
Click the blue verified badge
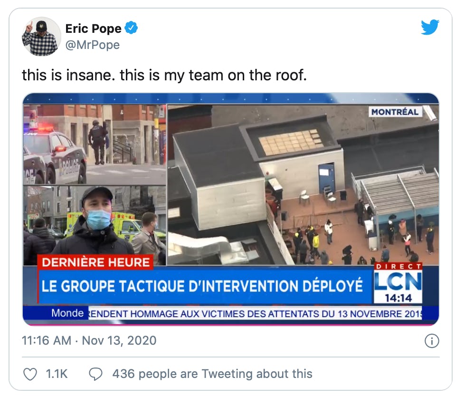[131, 28]
